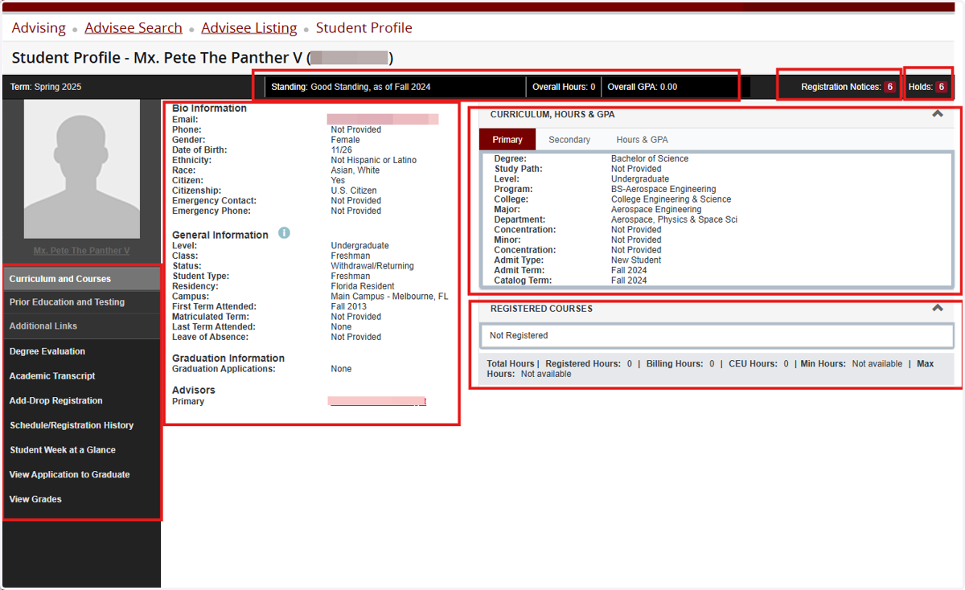Click the U.S. Citizen citizenship value
The height and width of the screenshot is (590, 965).
[x=354, y=191]
